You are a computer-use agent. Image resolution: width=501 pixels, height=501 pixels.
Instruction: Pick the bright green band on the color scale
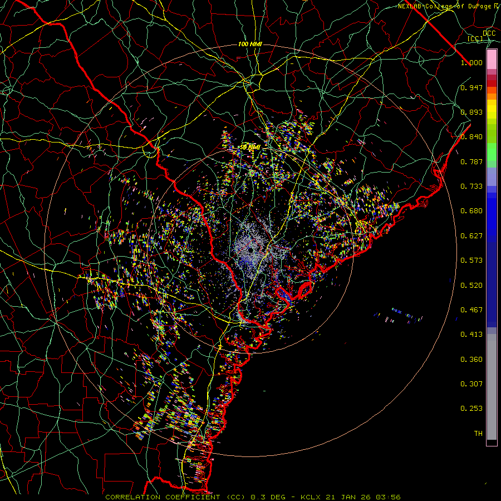492,152
